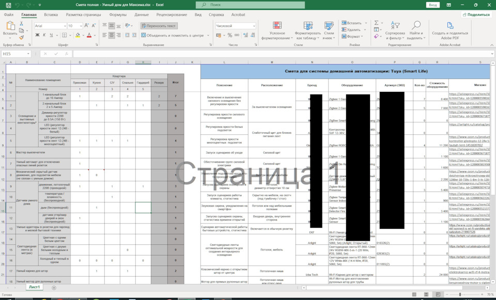This screenshot has height=300, width=496.
Task: Switch to the 'Данные' ribbon tab
Action: [142, 14]
